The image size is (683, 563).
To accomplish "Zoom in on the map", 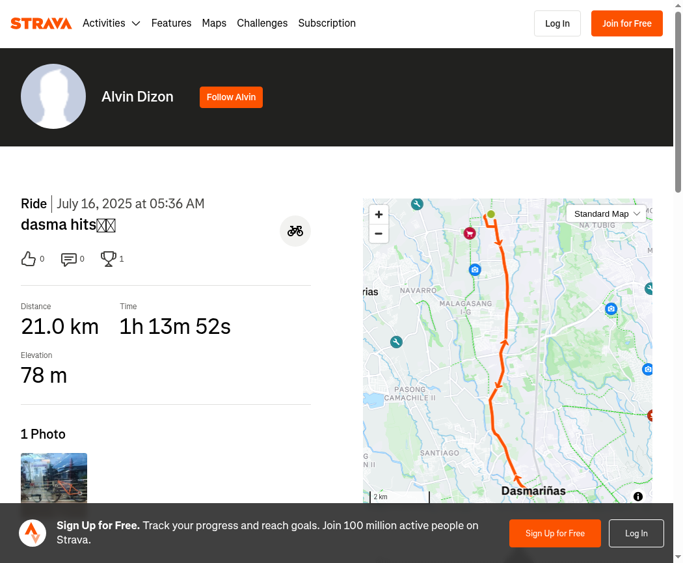I will [379, 214].
